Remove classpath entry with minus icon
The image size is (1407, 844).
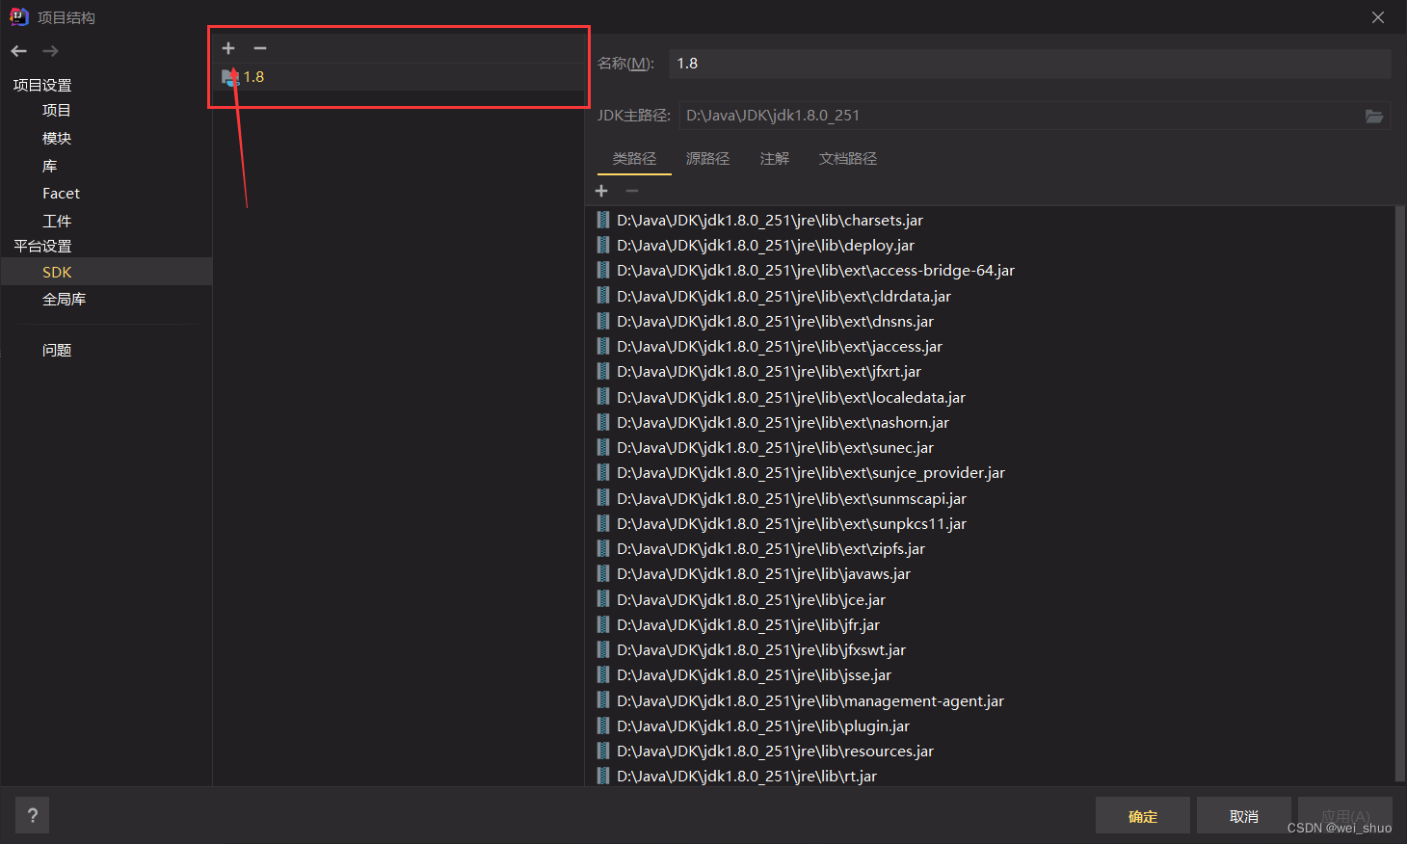tap(632, 191)
